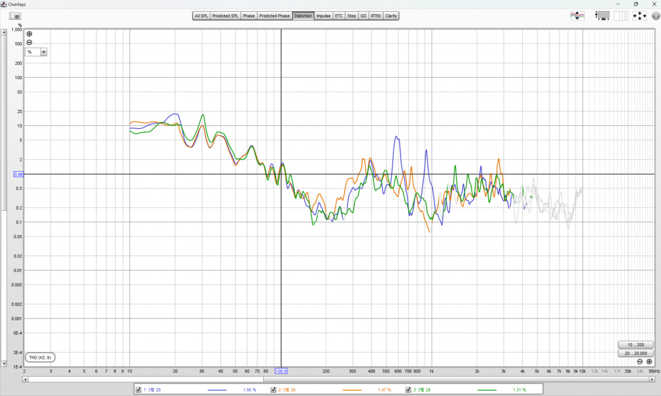Switch to RT60 tab
Viewport: 661px width, 396px height.
pos(376,16)
